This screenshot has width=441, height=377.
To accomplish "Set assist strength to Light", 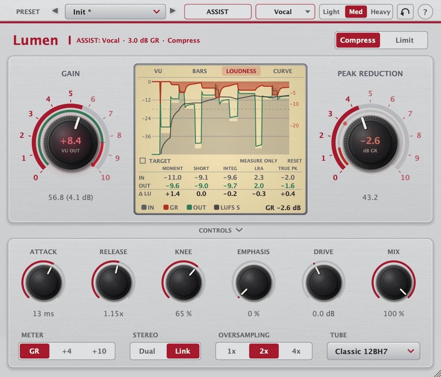I will [331, 12].
